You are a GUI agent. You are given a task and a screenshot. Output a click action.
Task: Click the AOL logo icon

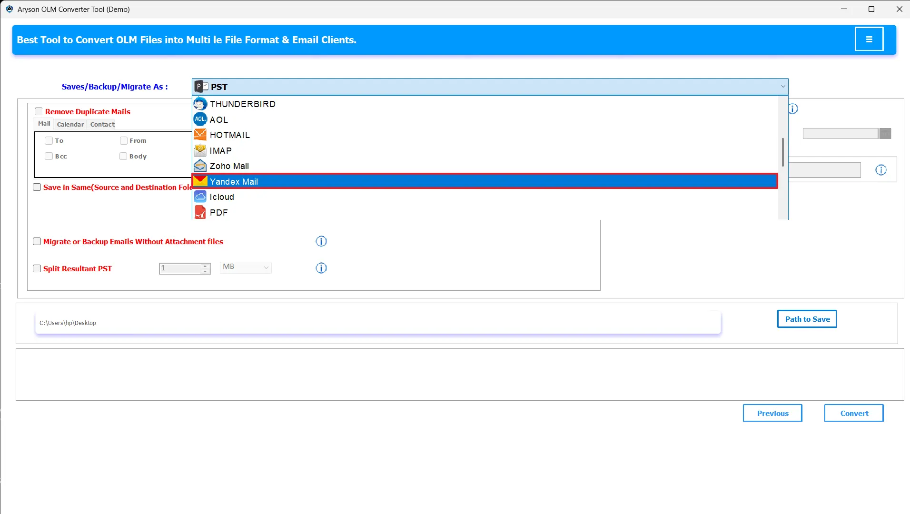coord(200,119)
